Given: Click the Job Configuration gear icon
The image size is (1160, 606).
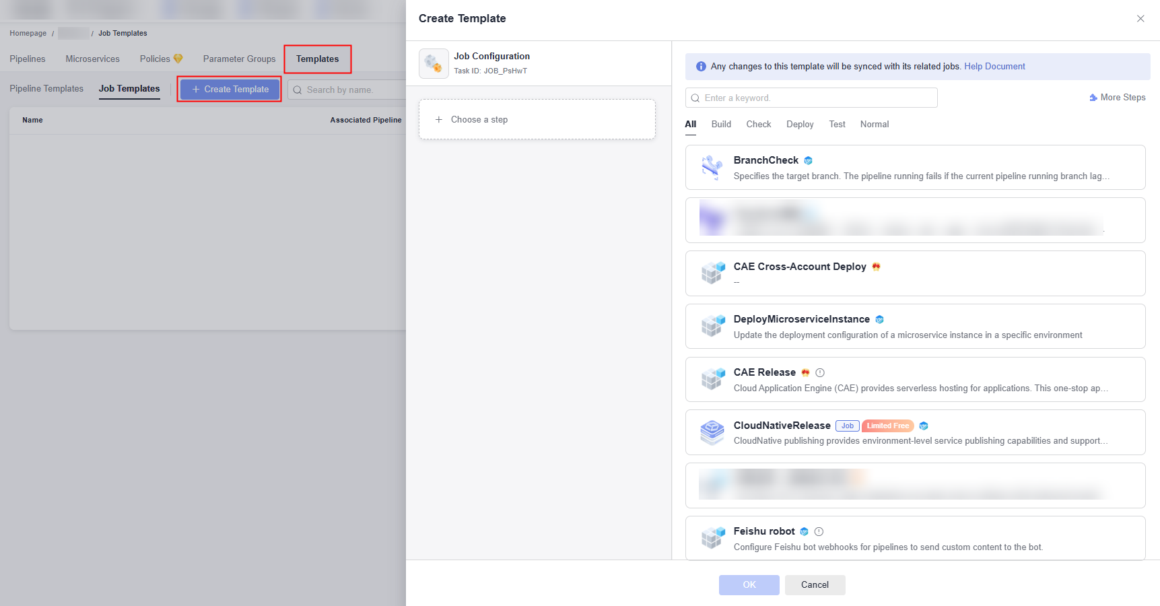Looking at the screenshot, I should click(x=434, y=64).
